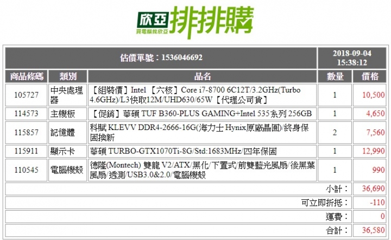This screenshot has height=240, width=391.
Task: Click the discount value -110
Action: [x=377, y=203]
